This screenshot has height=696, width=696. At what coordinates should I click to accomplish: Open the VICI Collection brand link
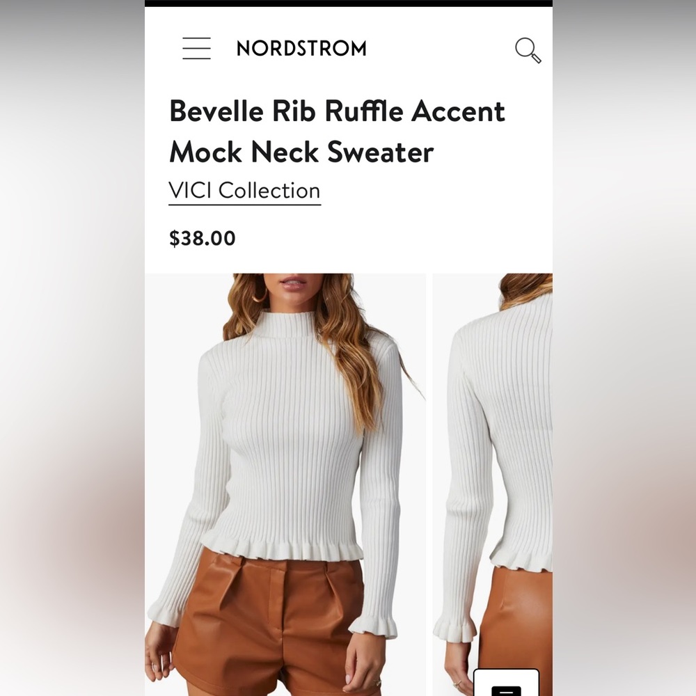click(x=244, y=191)
